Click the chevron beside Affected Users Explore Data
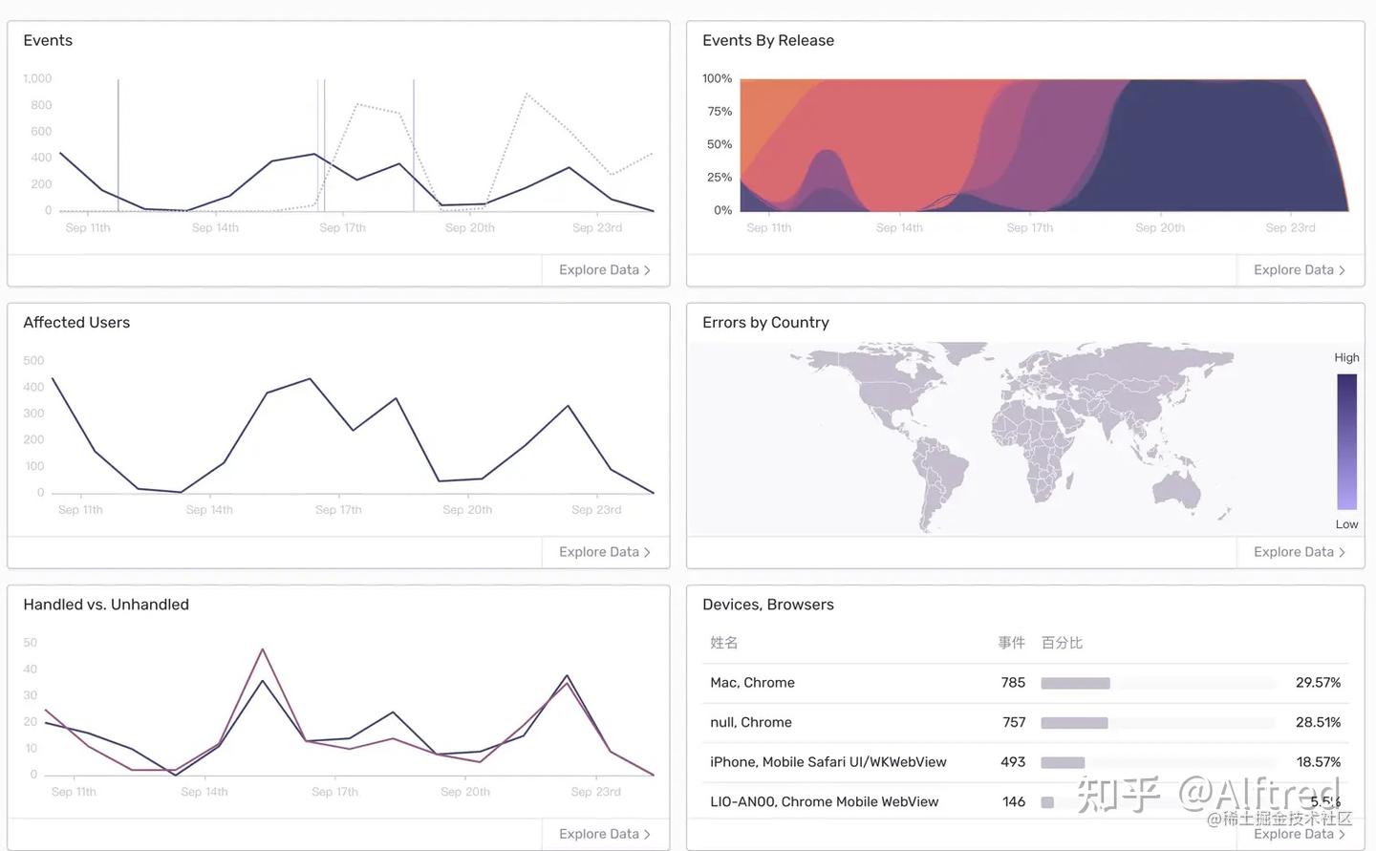1376x851 pixels. (x=648, y=552)
